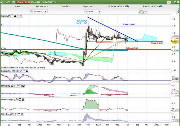
Task: Open Momentum settings wrench
Action: (x=17, y=100)
